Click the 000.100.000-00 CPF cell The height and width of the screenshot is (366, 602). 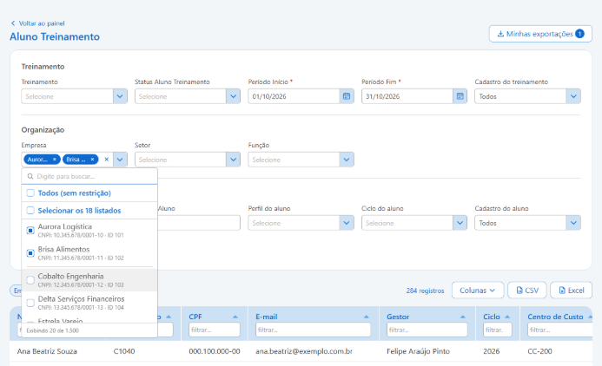click(215, 351)
